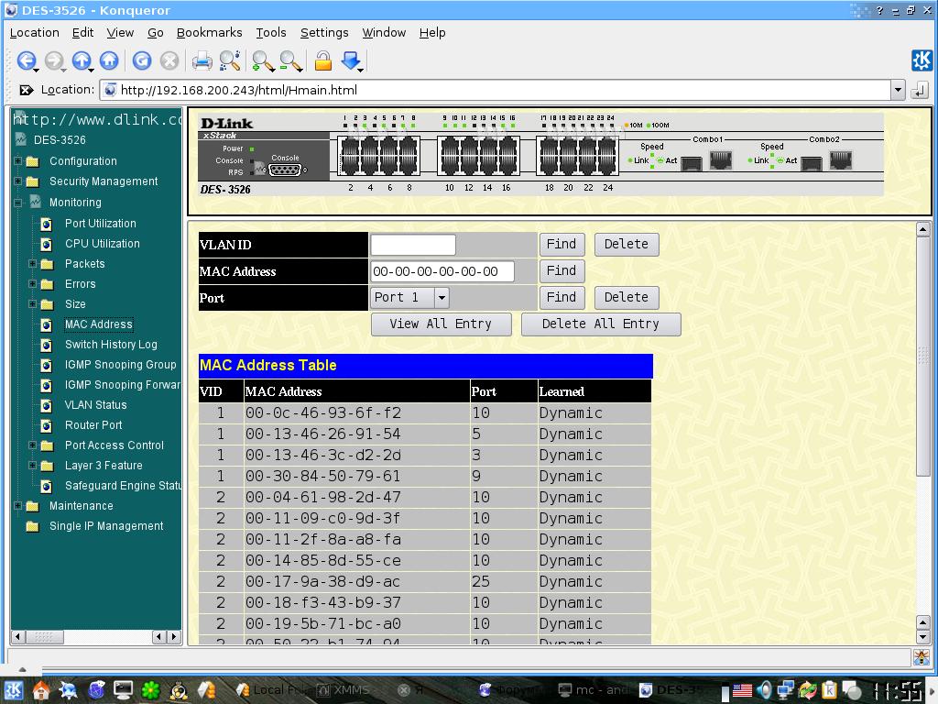Click the Zoom In magnifier icon
The height and width of the screenshot is (704, 938).
coord(262,61)
